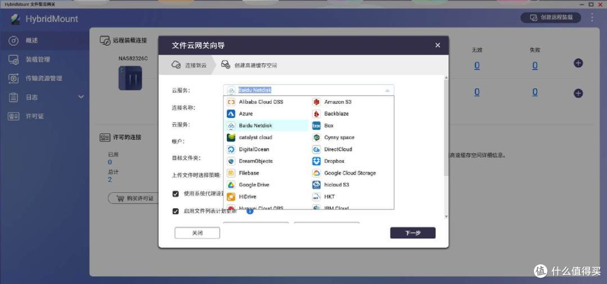This screenshot has width=607, height=284.
Task: Open 传输资源管理 in sidebar
Action: pos(44,79)
